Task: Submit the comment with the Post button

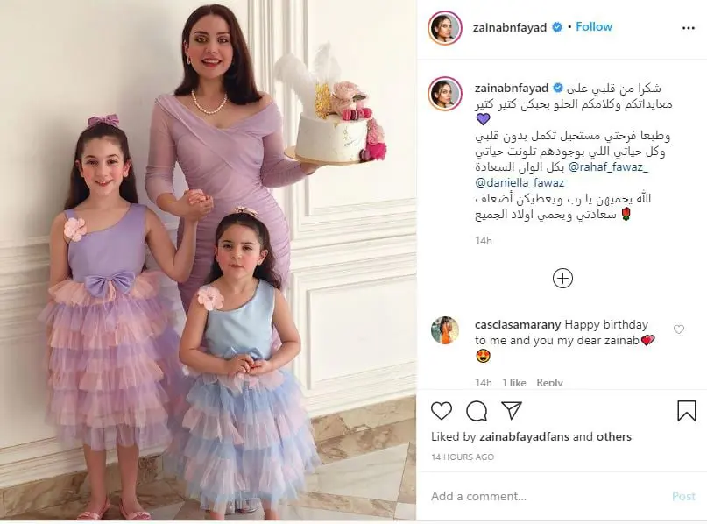Action: (683, 497)
